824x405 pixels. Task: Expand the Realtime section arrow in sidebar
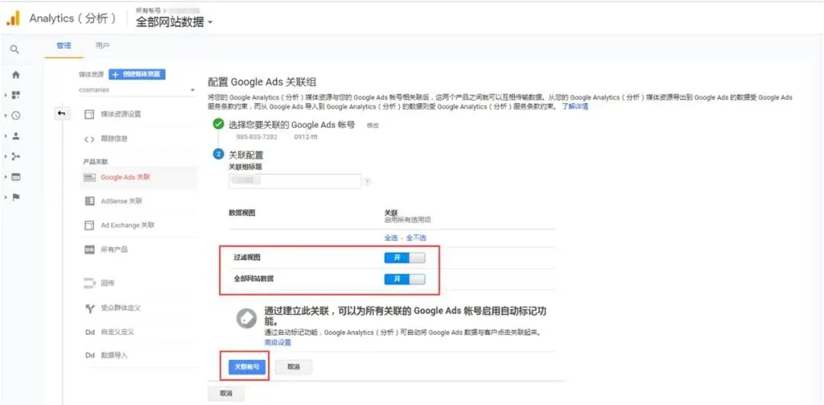pyautogui.click(x=6, y=116)
